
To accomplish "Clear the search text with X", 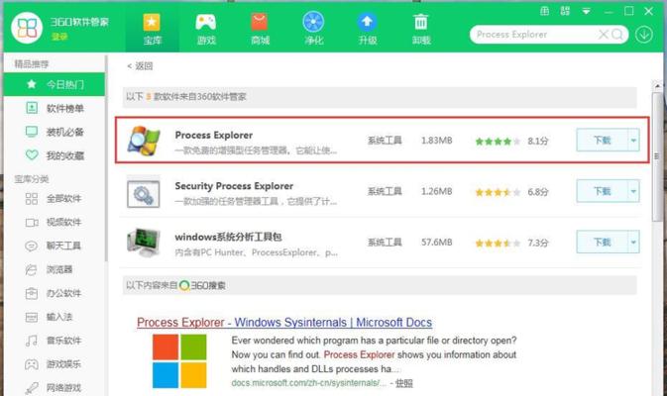I will pyautogui.click(x=604, y=35).
